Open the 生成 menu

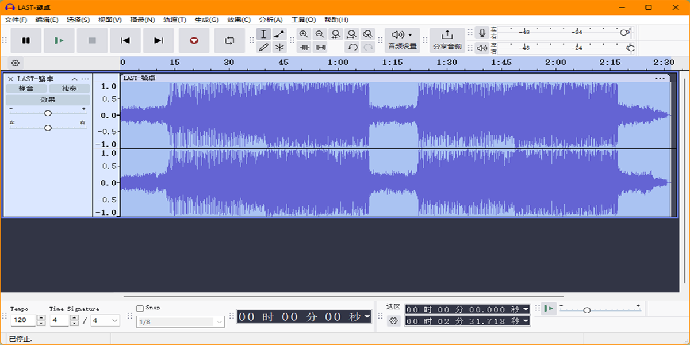point(208,19)
